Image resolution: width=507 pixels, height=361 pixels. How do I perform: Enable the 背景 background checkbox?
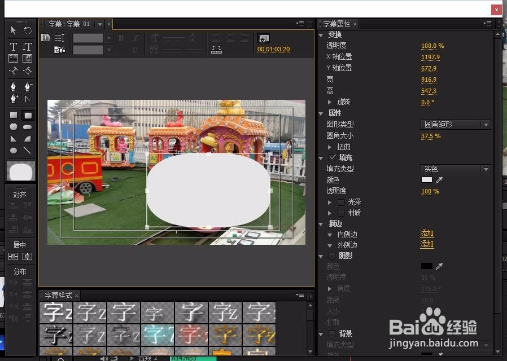(332, 333)
